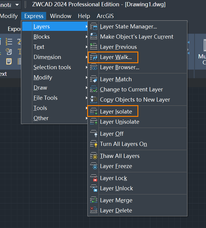Expand the Text submenu
206x228 pixels.
coord(55,47)
